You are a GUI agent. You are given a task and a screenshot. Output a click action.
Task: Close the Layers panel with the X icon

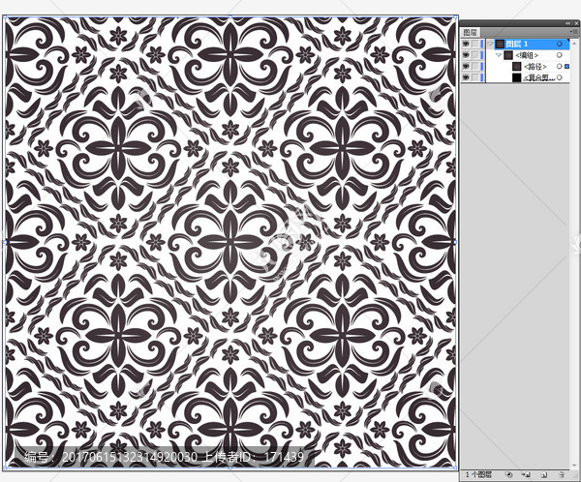(x=576, y=23)
